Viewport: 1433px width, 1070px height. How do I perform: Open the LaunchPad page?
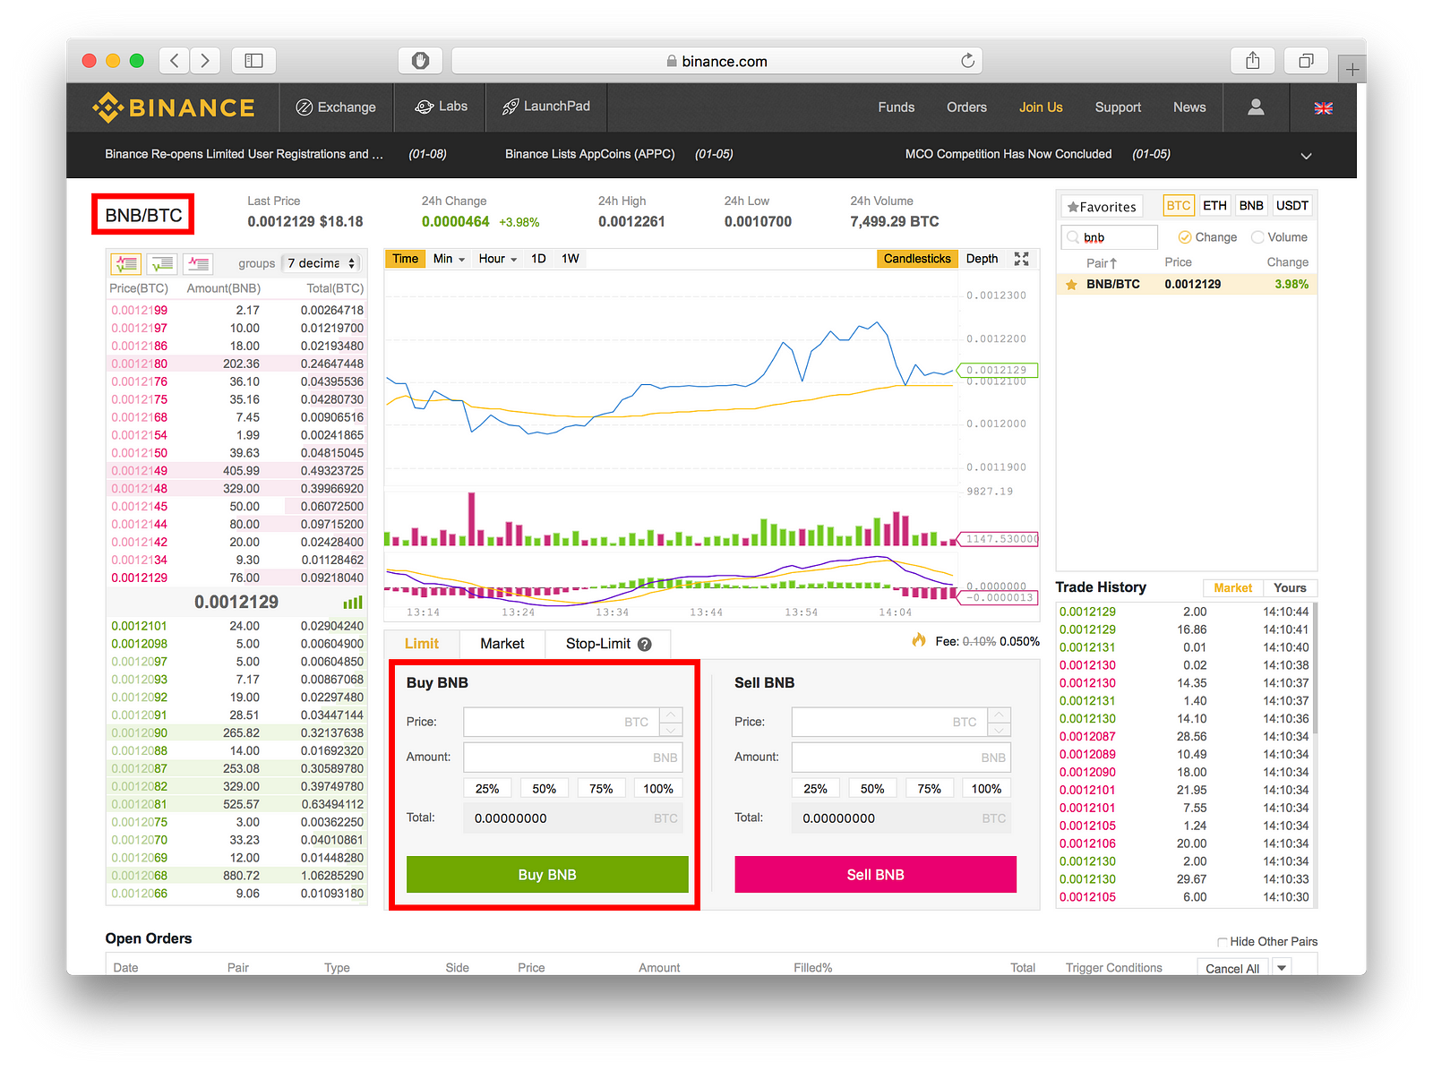click(x=546, y=107)
